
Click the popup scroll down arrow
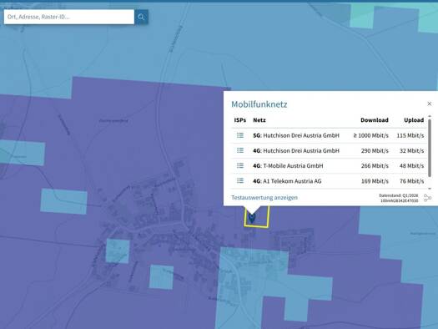(x=430, y=189)
